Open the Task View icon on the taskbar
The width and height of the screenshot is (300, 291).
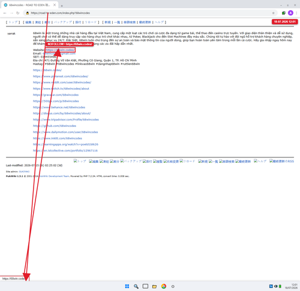pos(145,286)
